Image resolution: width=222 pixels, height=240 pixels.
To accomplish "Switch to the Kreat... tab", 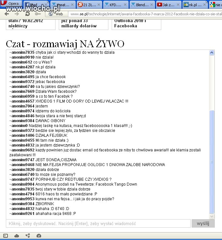I will click(x=63, y=5).
